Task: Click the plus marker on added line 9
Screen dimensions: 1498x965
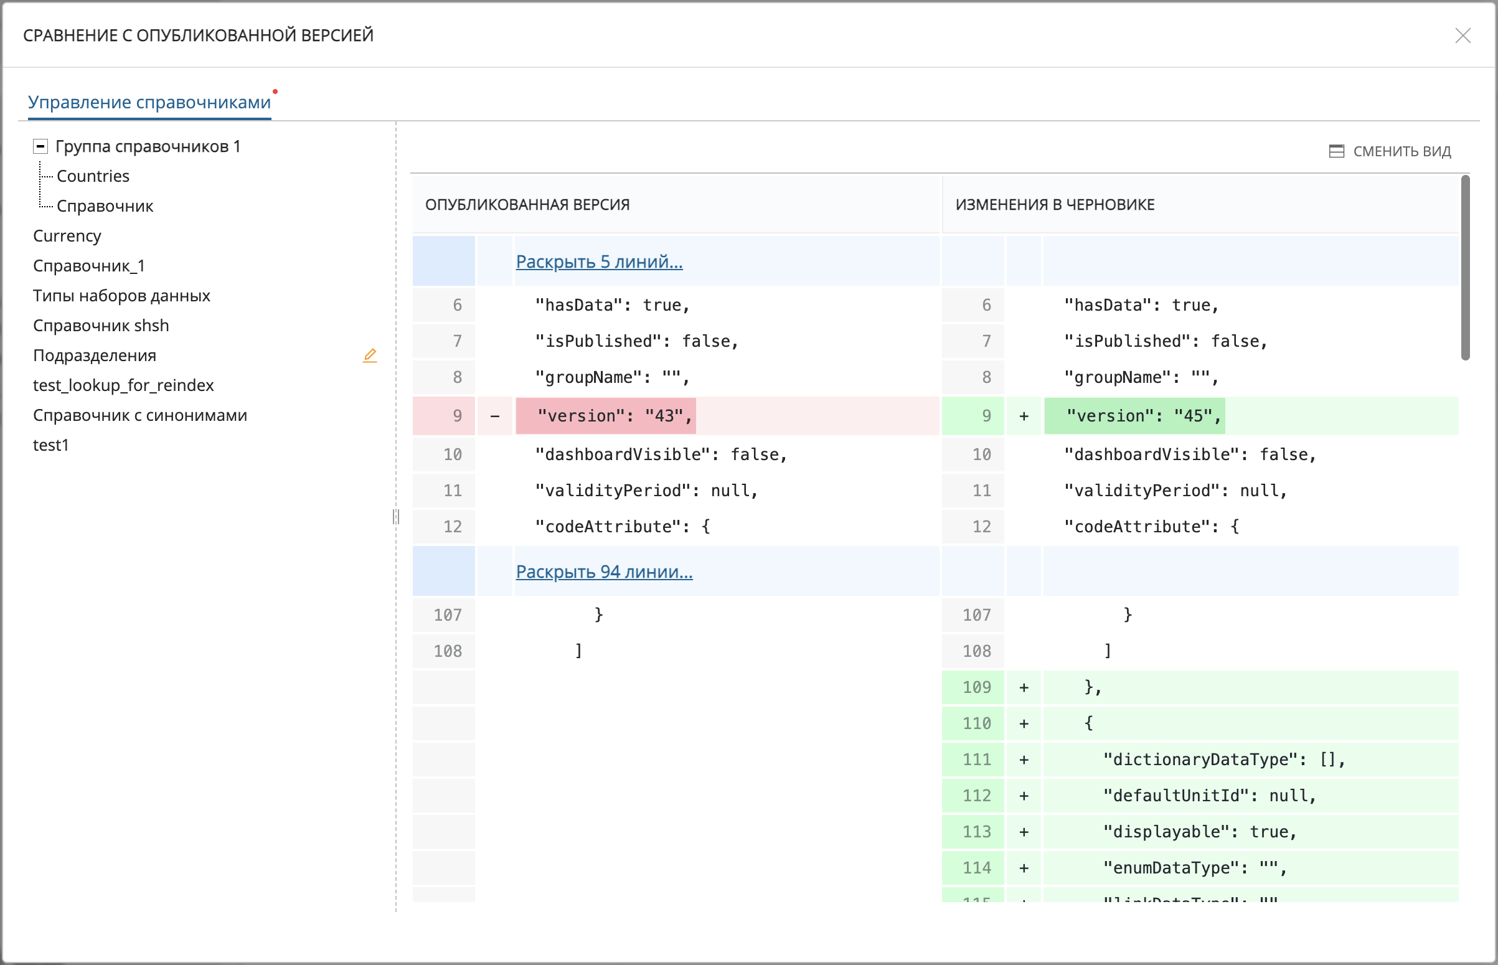Action: click(1024, 415)
